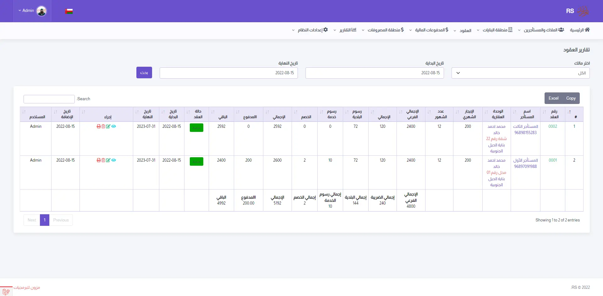Click the green status badge for contract 0002
Image resolution: width=603 pixels, height=296 pixels.
(196, 128)
